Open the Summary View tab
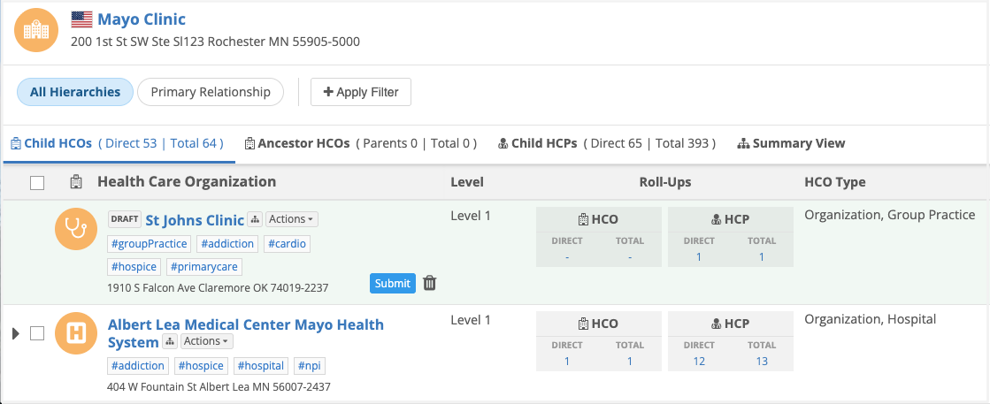This screenshot has height=404, width=990. pos(791,143)
